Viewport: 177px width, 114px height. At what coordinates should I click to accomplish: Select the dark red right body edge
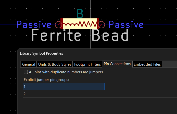point(98,24)
